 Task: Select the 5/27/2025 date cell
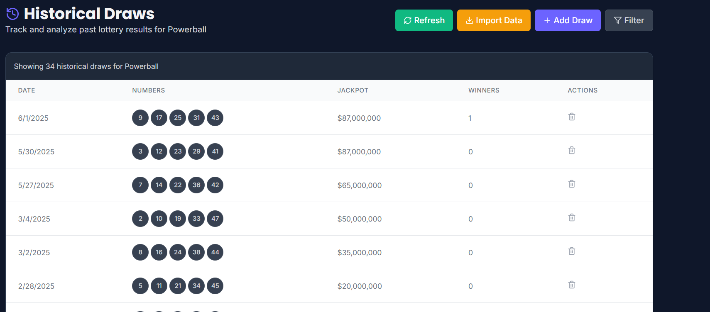pos(36,185)
